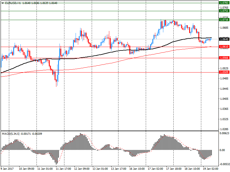Click the 1.0685 price scale value
Image resolution: width=230 pixels, height=172 pixels.
click(224, 28)
